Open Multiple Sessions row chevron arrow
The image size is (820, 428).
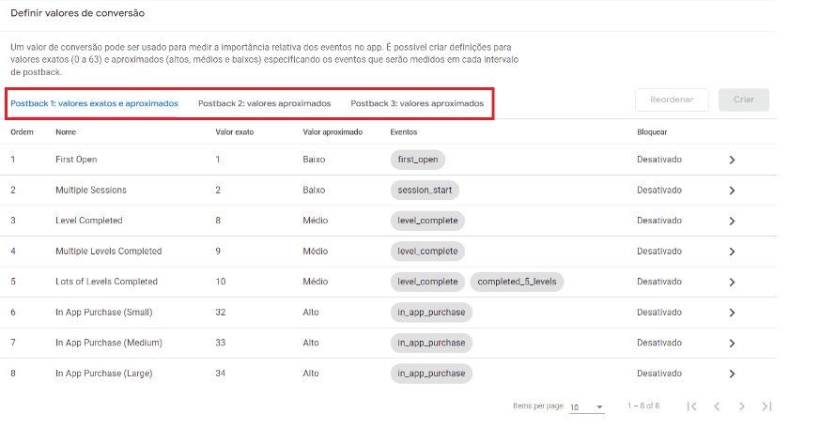click(732, 191)
